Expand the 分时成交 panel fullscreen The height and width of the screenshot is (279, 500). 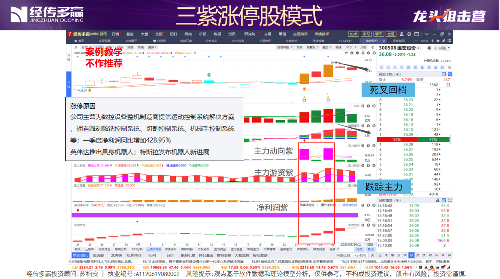450,200
